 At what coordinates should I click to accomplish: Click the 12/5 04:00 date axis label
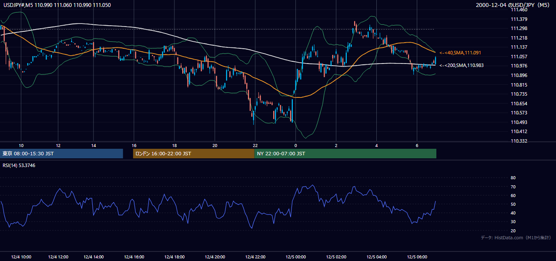click(x=377, y=257)
